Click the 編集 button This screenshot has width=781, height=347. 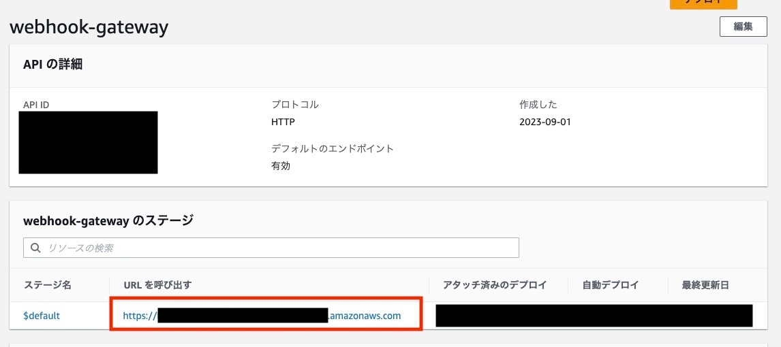[x=743, y=27]
